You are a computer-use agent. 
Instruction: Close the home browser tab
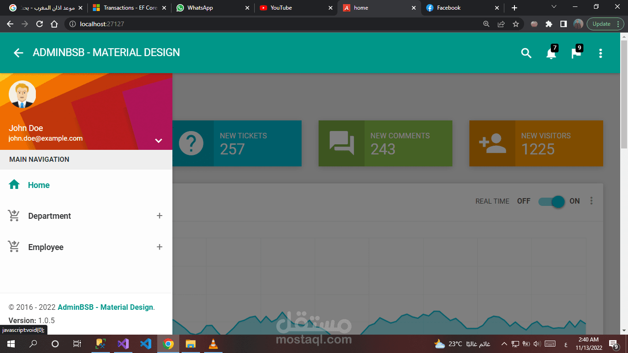[414, 8]
